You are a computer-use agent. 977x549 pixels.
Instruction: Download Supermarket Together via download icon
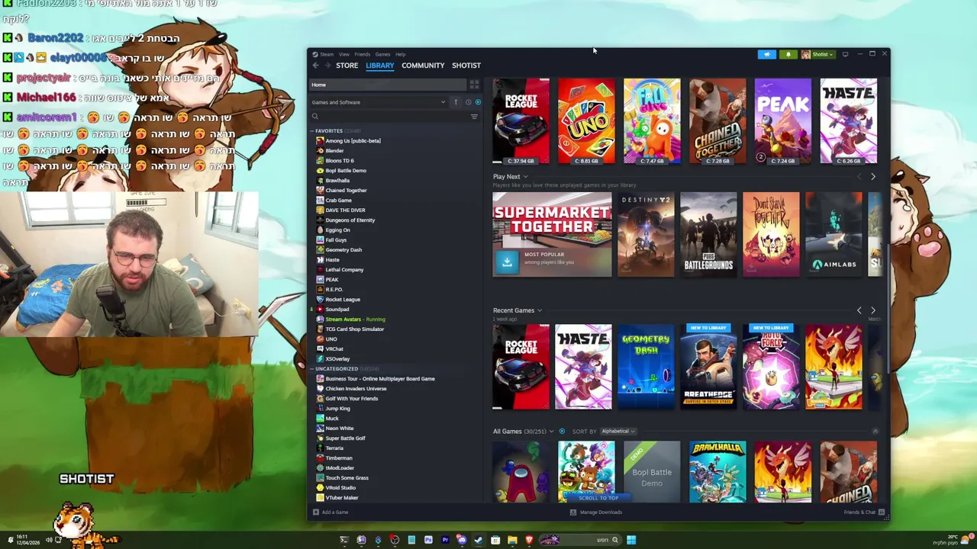point(507,262)
